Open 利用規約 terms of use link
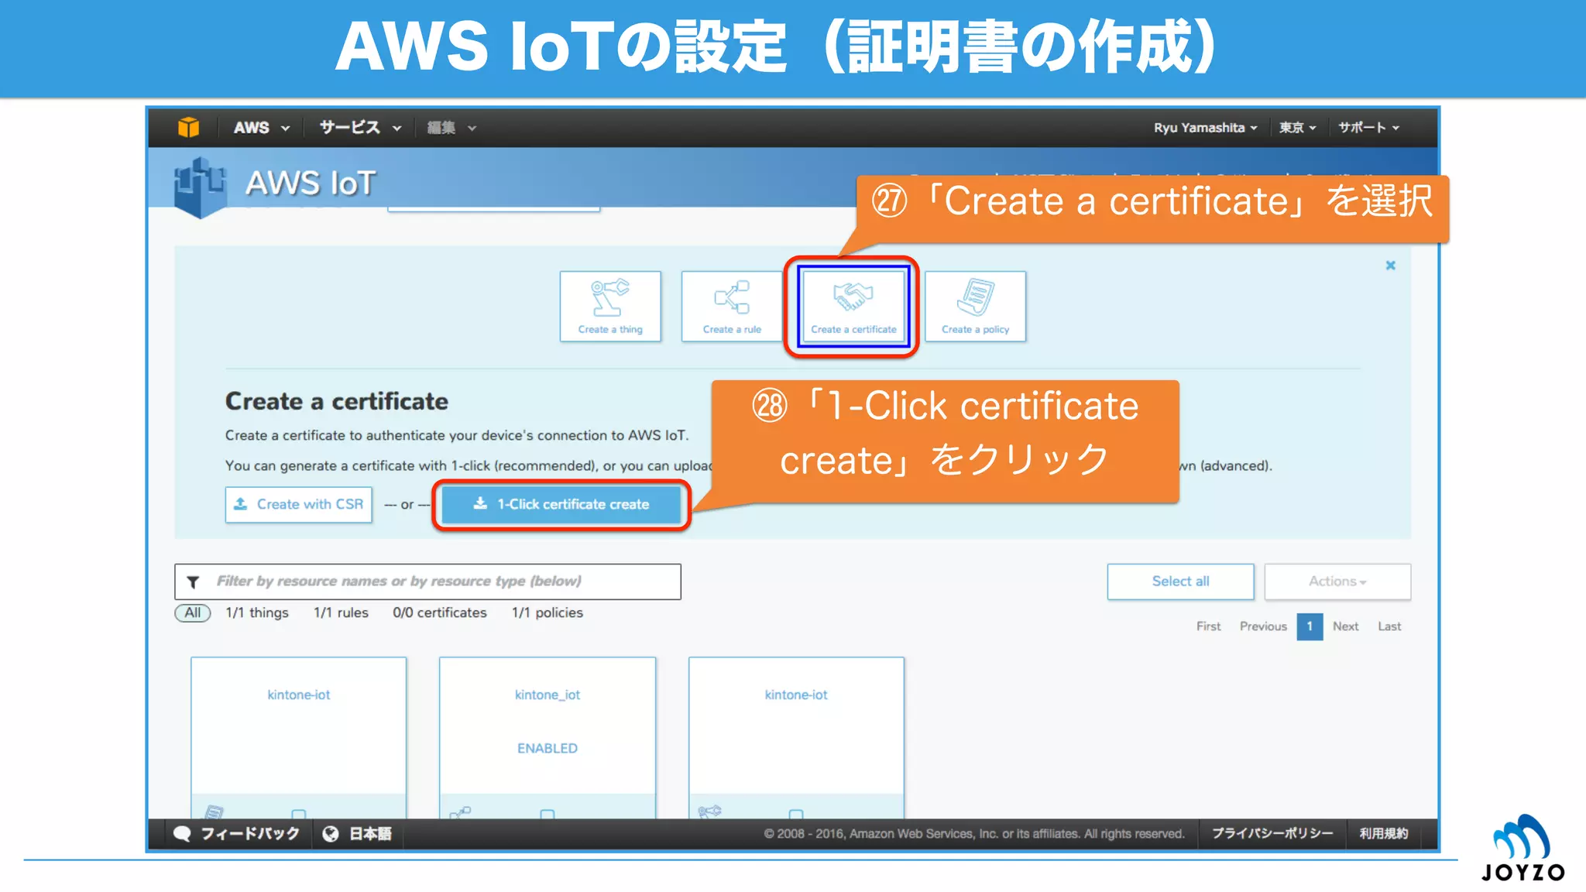 (1384, 833)
